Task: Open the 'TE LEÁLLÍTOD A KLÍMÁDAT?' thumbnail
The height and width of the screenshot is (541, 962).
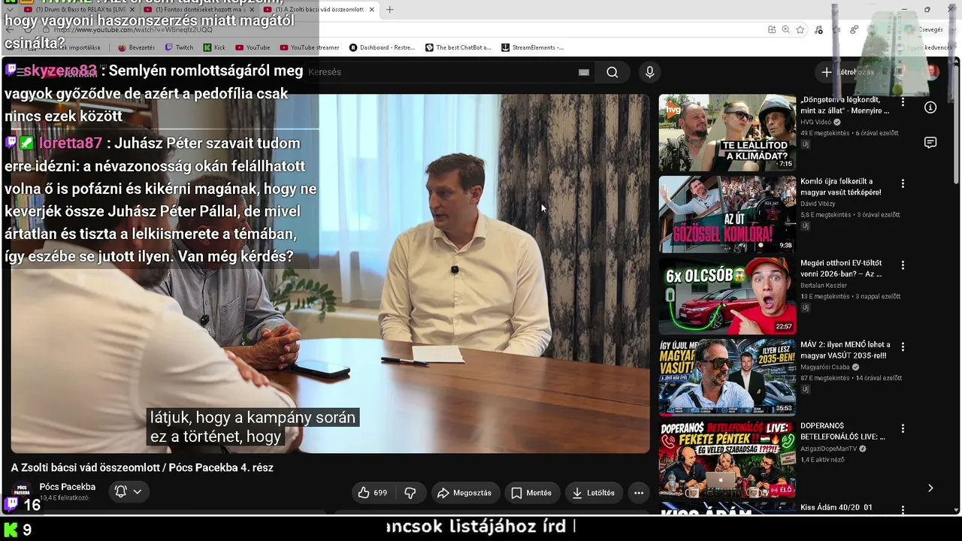Action: 728,133
